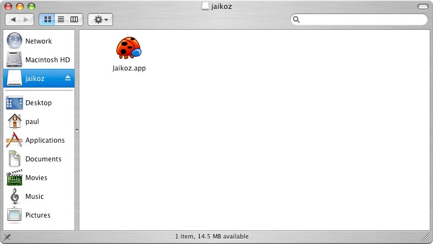433x244 pixels.
Task: Open the Pictures icon in sidebar
Action: point(14,214)
